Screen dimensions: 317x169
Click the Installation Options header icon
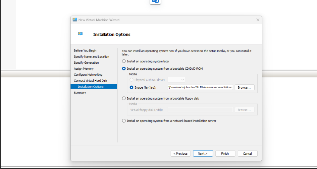[80, 34]
